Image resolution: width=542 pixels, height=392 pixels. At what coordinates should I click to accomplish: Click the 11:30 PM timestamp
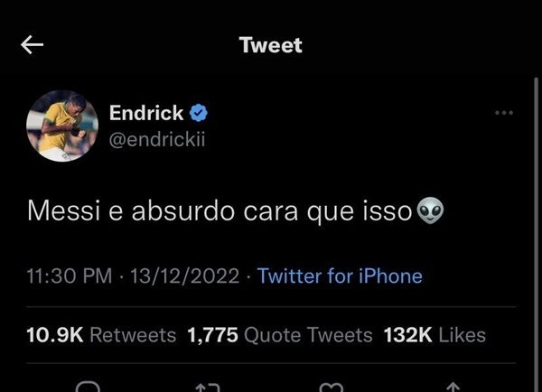(70, 276)
